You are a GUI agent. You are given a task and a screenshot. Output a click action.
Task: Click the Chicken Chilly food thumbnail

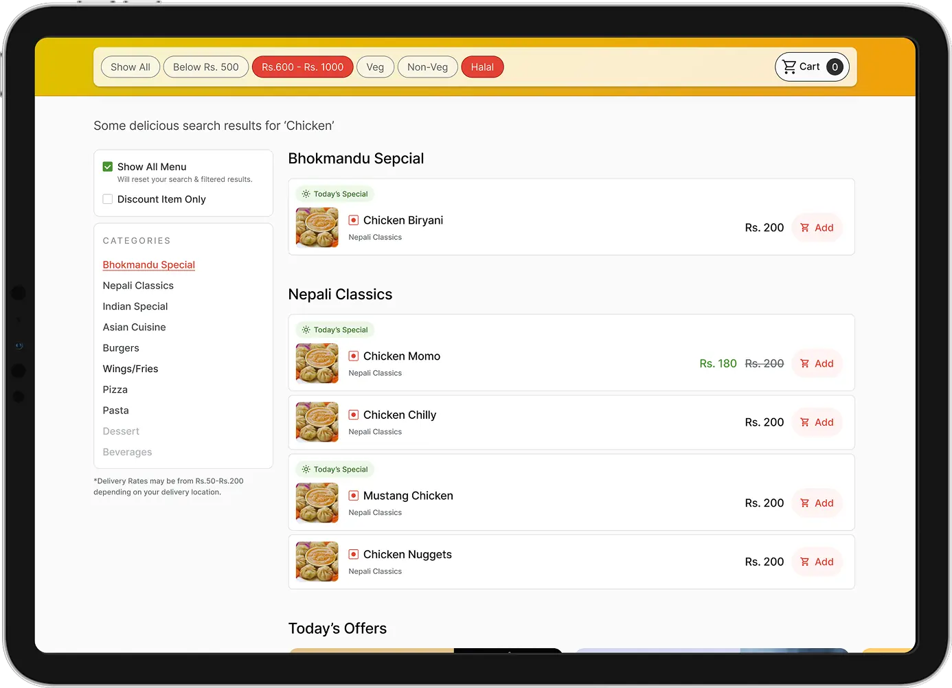(317, 422)
